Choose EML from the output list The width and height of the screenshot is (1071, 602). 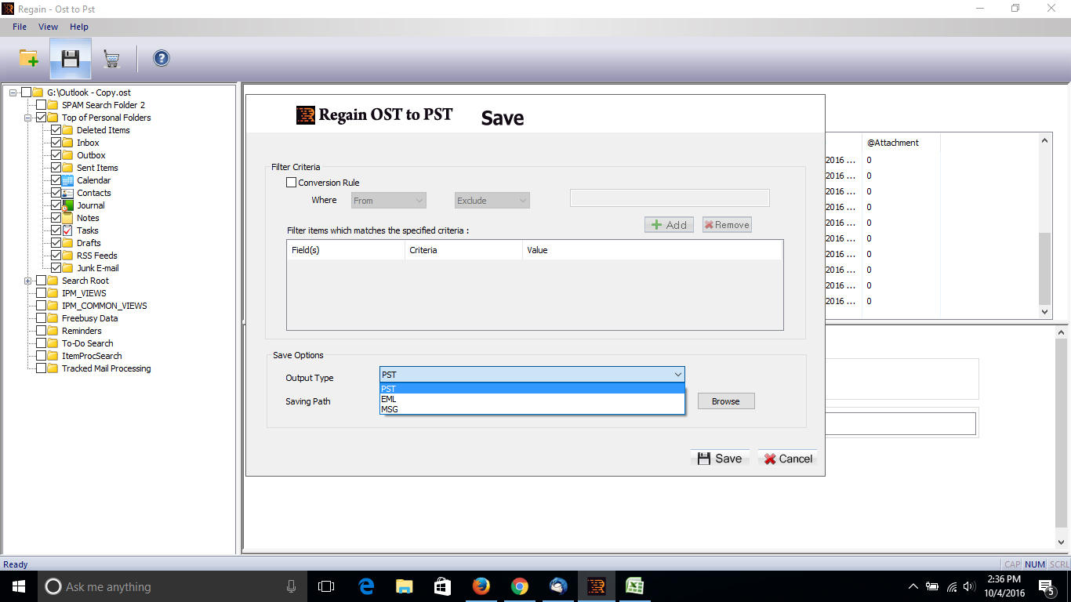[532, 399]
